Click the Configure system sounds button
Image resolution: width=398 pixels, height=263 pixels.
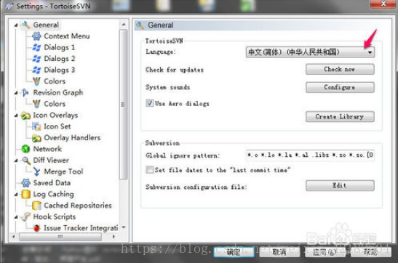pyautogui.click(x=340, y=87)
